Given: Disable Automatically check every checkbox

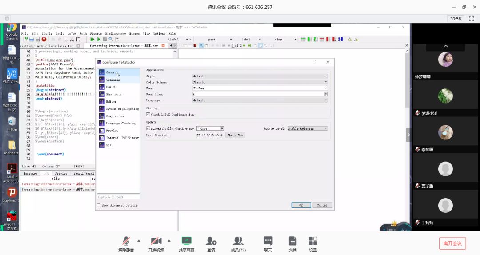Looking at the screenshot, I should coord(148,128).
